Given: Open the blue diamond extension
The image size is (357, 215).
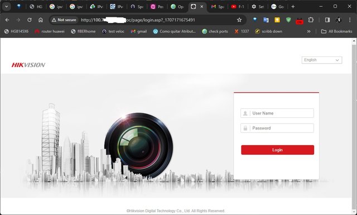Looking at the screenshot, I should point(255,20).
